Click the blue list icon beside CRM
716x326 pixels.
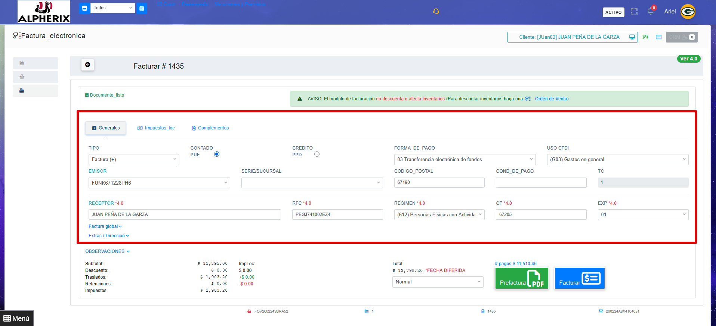(658, 37)
